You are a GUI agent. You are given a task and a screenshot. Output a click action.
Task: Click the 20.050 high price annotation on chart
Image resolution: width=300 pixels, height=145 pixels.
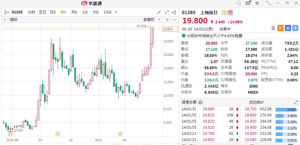click(x=141, y=26)
